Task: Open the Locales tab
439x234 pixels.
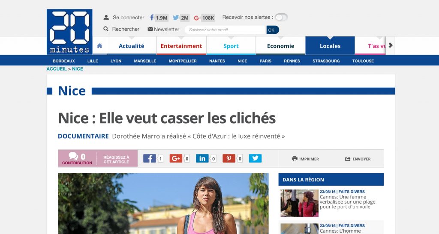Action: point(330,46)
